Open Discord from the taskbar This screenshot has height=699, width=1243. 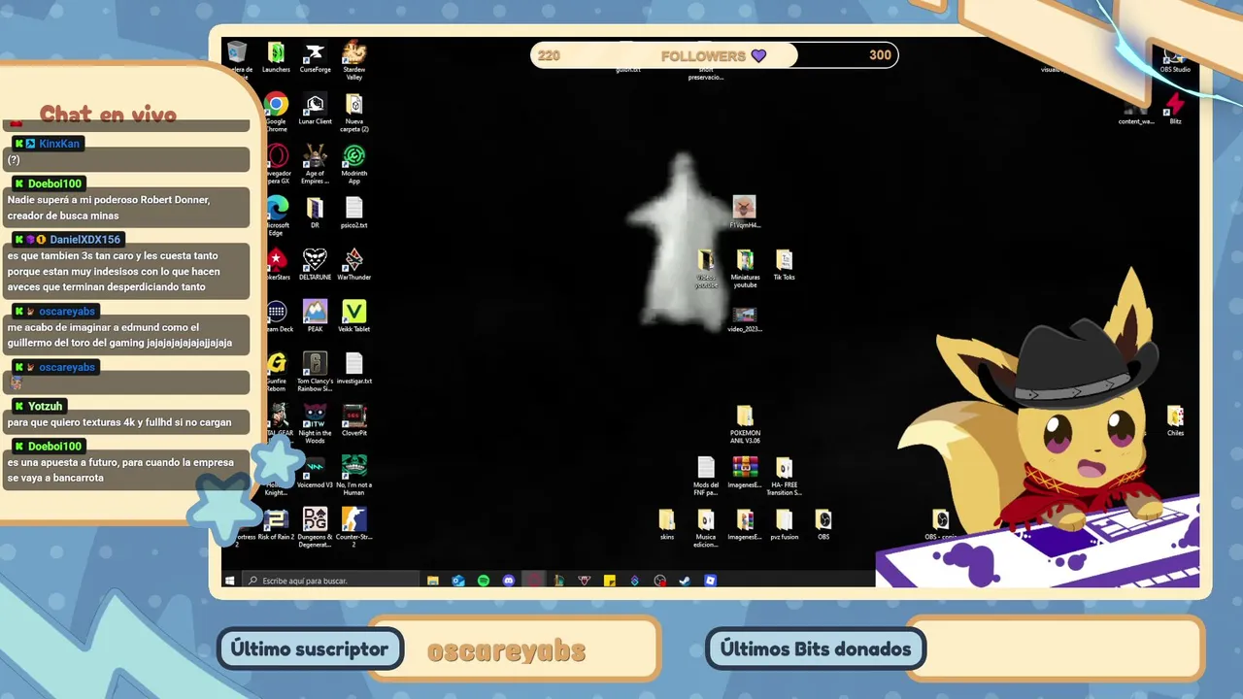coord(509,581)
